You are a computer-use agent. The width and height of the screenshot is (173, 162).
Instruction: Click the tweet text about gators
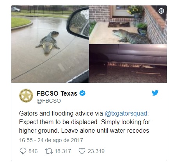pyautogui.click(x=84, y=122)
